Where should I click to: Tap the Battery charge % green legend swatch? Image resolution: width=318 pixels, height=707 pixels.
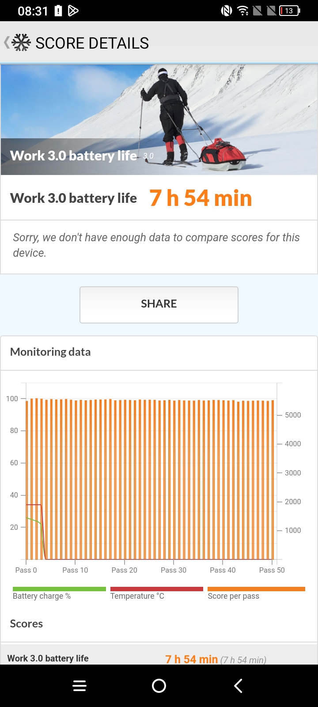click(59, 589)
